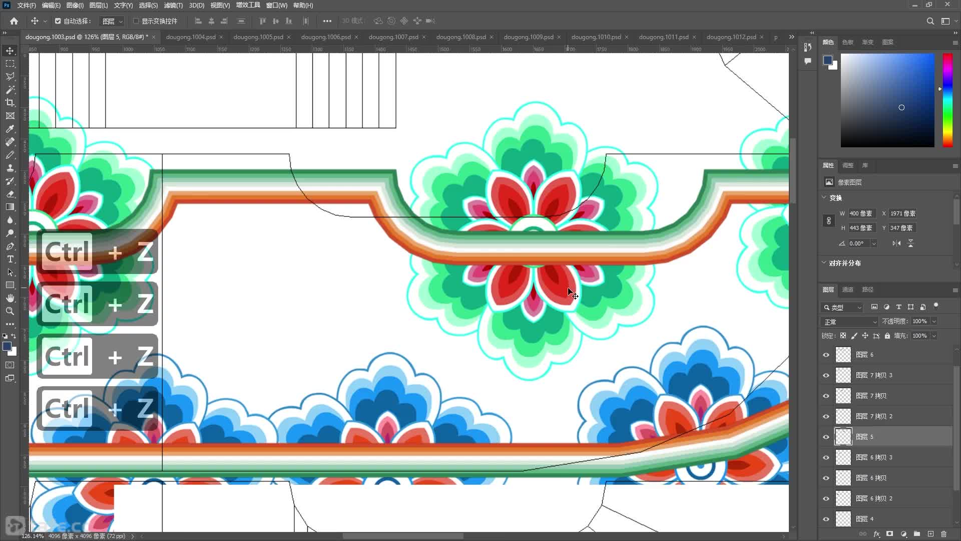Pick a hue on the hue slider
This screenshot has width=961, height=541.
pos(947,100)
